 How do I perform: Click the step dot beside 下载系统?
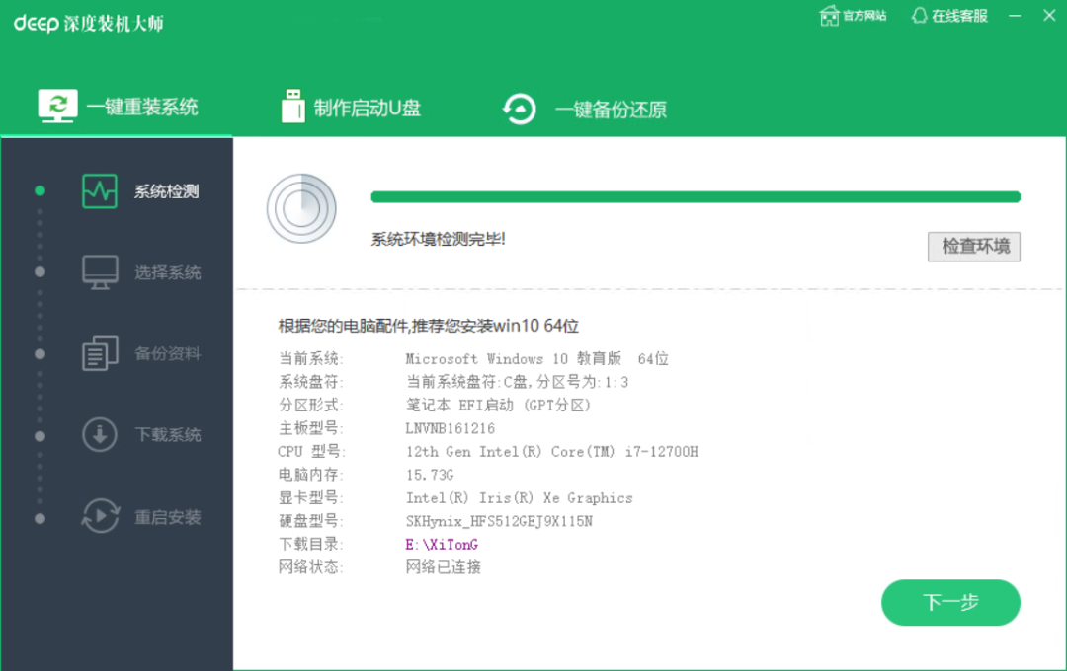pyautogui.click(x=41, y=436)
